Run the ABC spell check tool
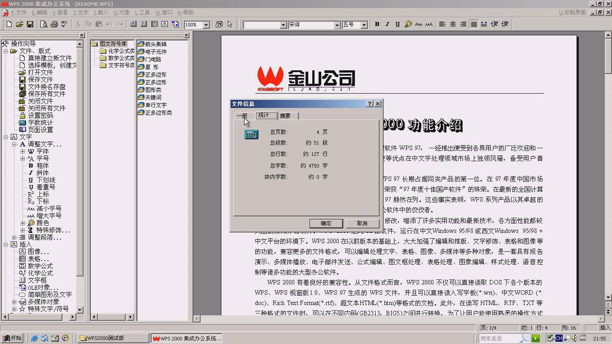 (64, 24)
